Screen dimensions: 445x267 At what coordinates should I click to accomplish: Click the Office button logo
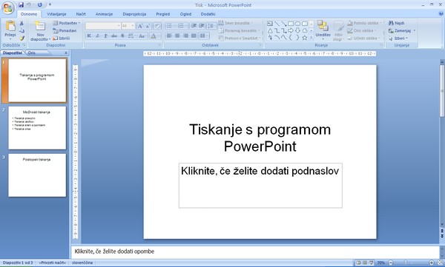[7, 7]
